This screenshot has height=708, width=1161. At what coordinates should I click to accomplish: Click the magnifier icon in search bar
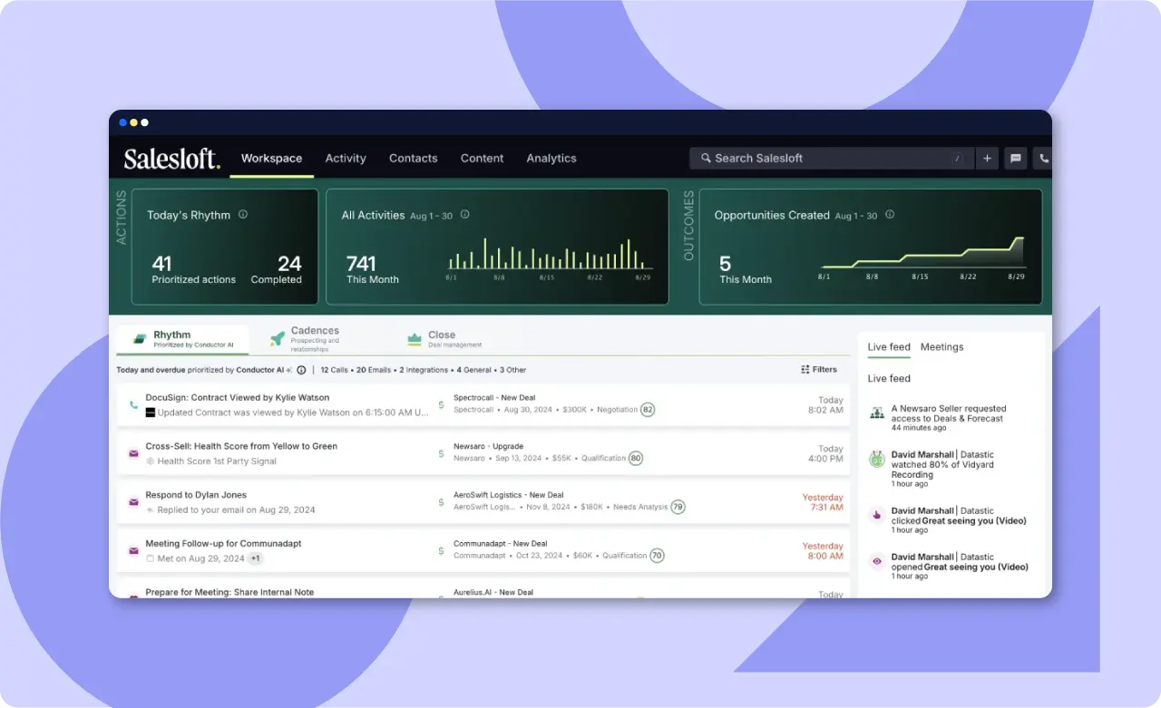[706, 158]
